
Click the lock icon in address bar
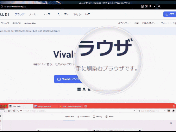[x=2, y=6]
